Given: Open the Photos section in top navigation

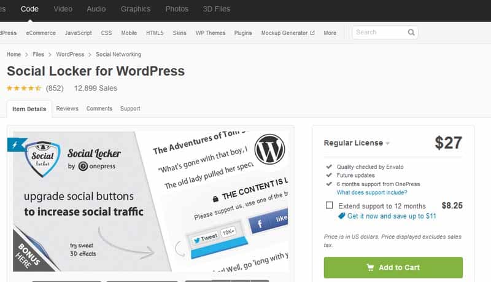Looking at the screenshot, I should [177, 9].
